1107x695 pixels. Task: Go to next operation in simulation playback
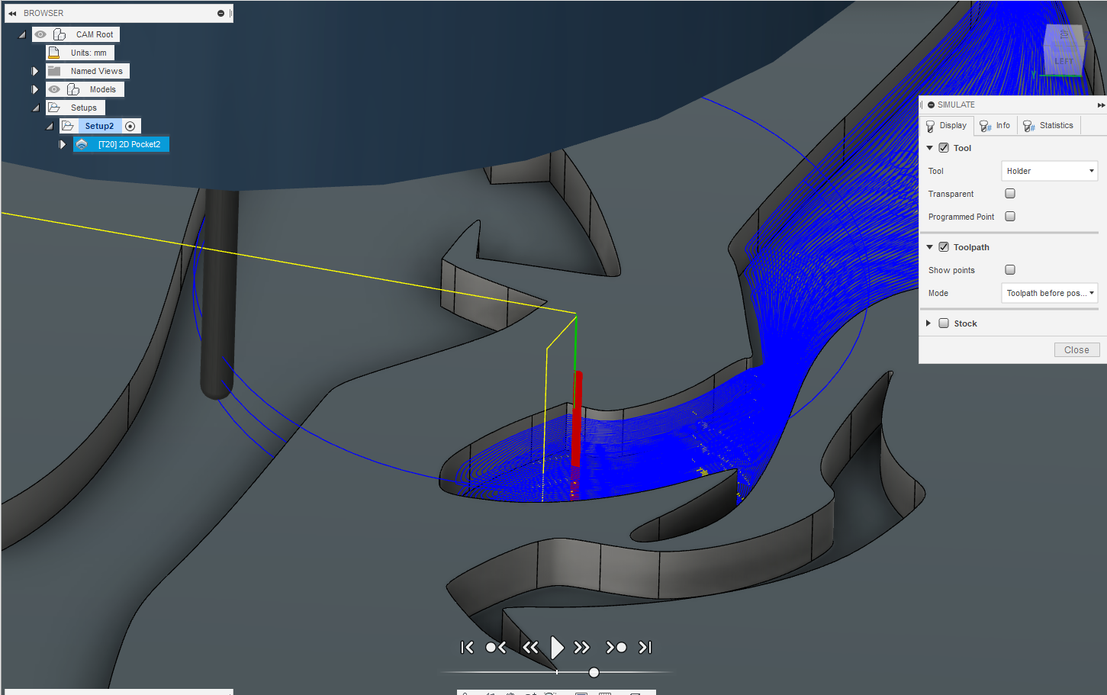tap(616, 647)
